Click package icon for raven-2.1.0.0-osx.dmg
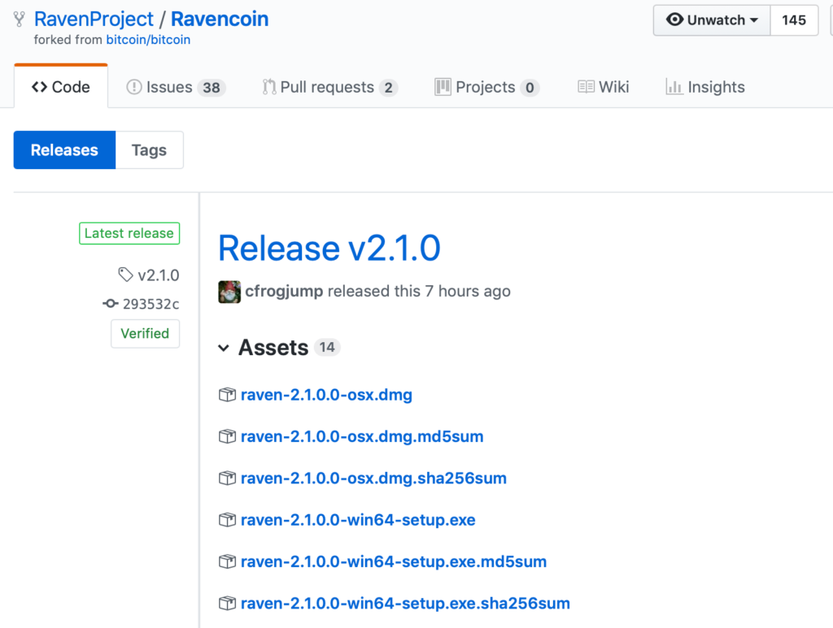 pyautogui.click(x=227, y=395)
